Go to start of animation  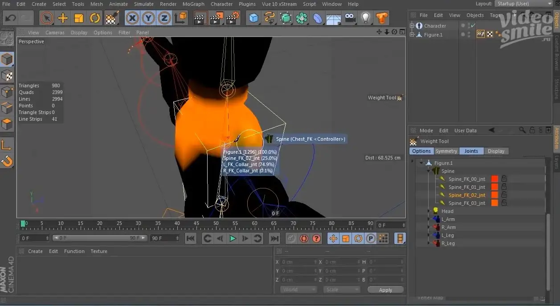[191, 238]
